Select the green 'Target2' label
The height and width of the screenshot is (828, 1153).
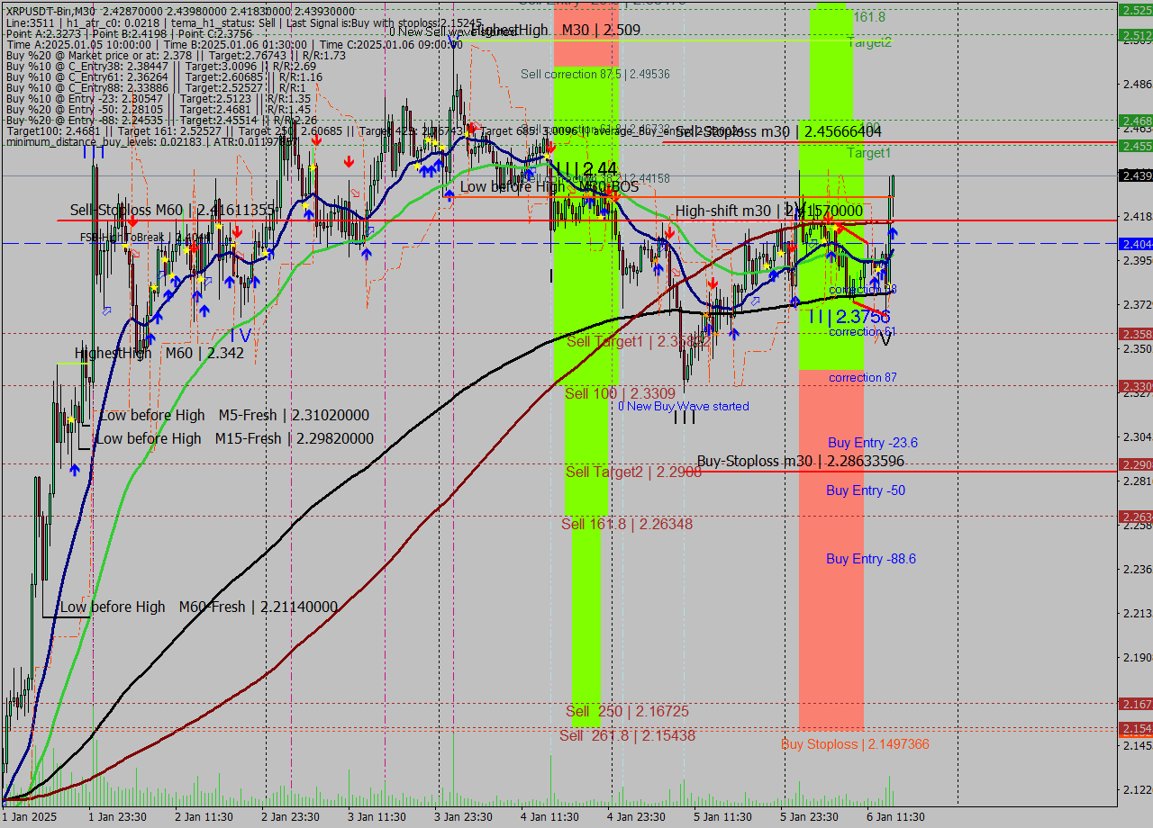coord(869,41)
